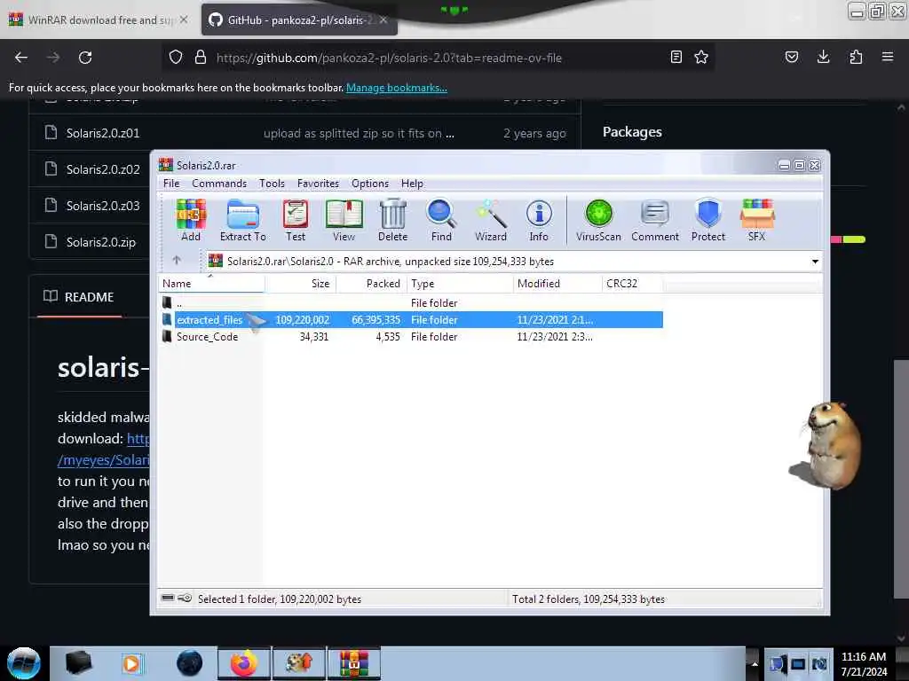Open Solaris2.0.z01 file on GitHub
Viewport: 909px width, 681px height.
(103, 133)
